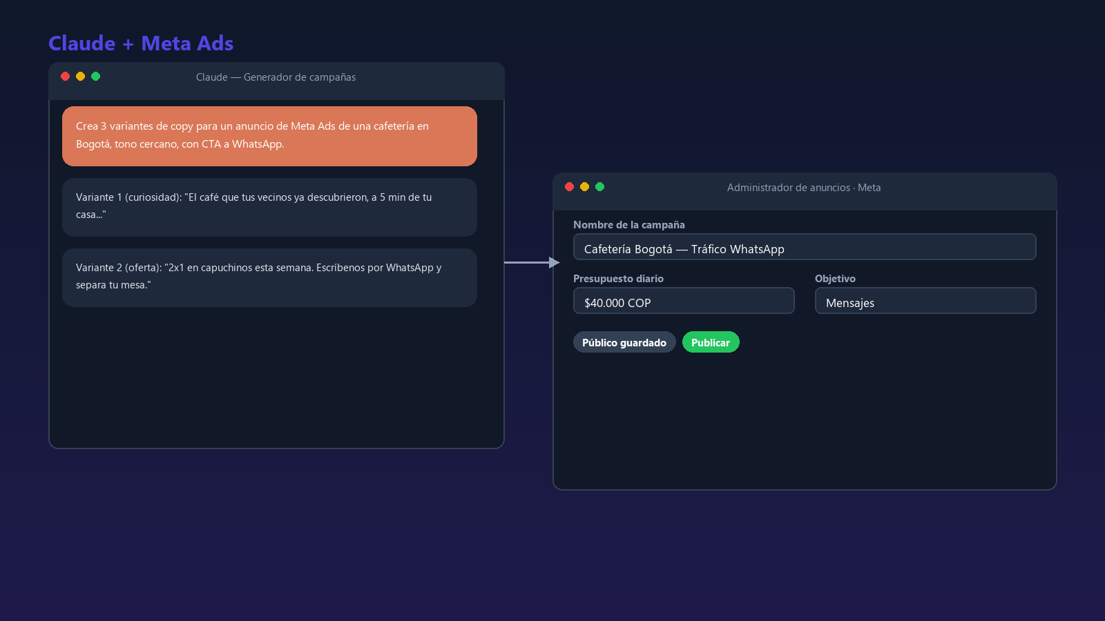Close the Claude Generador de campañas window
The height and width of the screenshot is (621, 1105).
[x=66, y=77]
